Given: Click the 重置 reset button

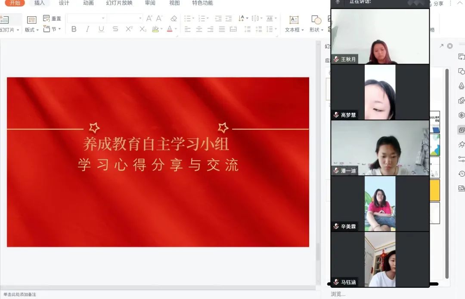Looking at the screenshot, I should point(53,18).
